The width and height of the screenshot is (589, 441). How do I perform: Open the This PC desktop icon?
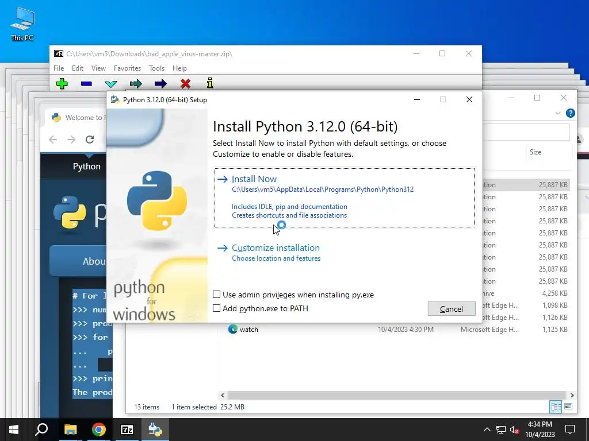point(22,25)
